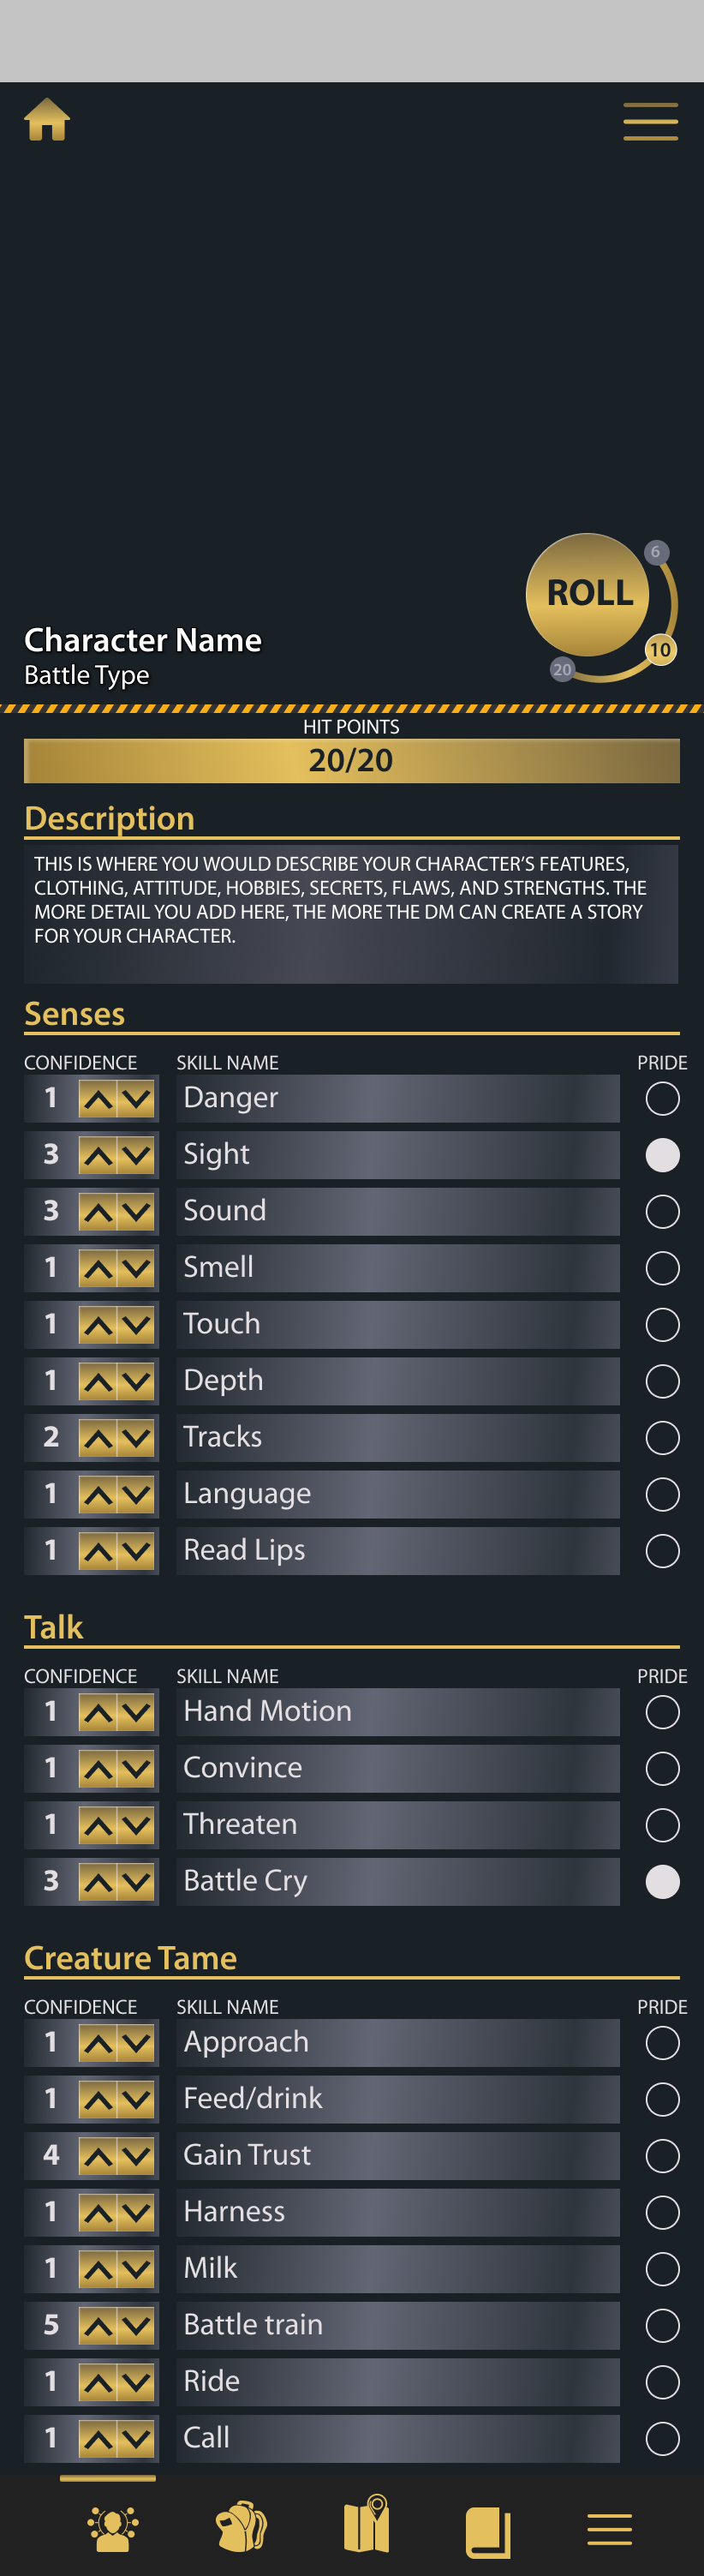Open the bottom bar menu lines icon
This screenshot has width=704, height=2576.
(609, 2529)
